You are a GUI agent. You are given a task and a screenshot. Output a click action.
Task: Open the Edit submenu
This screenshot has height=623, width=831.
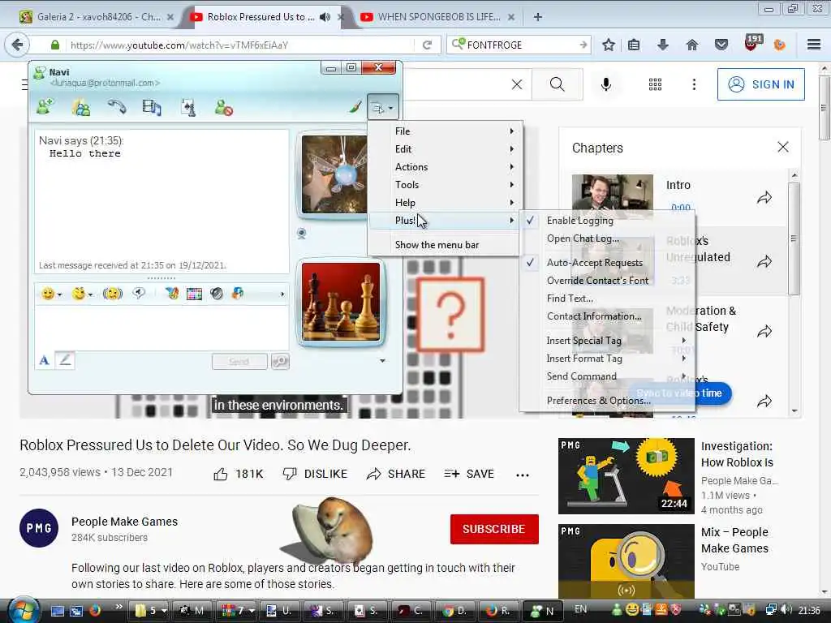point(444,149)
